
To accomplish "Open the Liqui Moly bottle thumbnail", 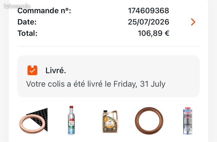I will (x=188, y=121).
